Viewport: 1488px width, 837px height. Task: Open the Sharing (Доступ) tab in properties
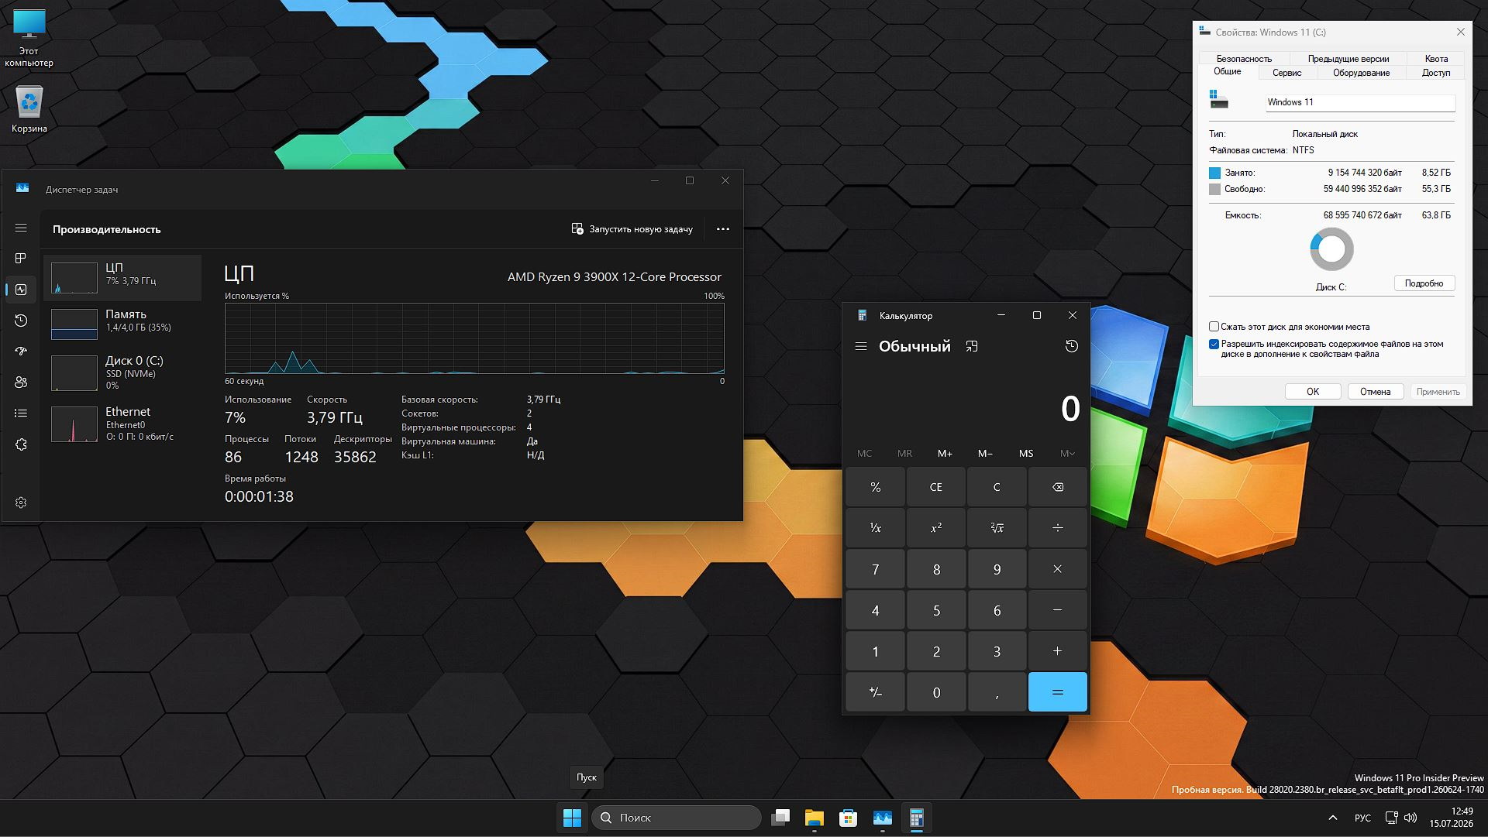1435,73
